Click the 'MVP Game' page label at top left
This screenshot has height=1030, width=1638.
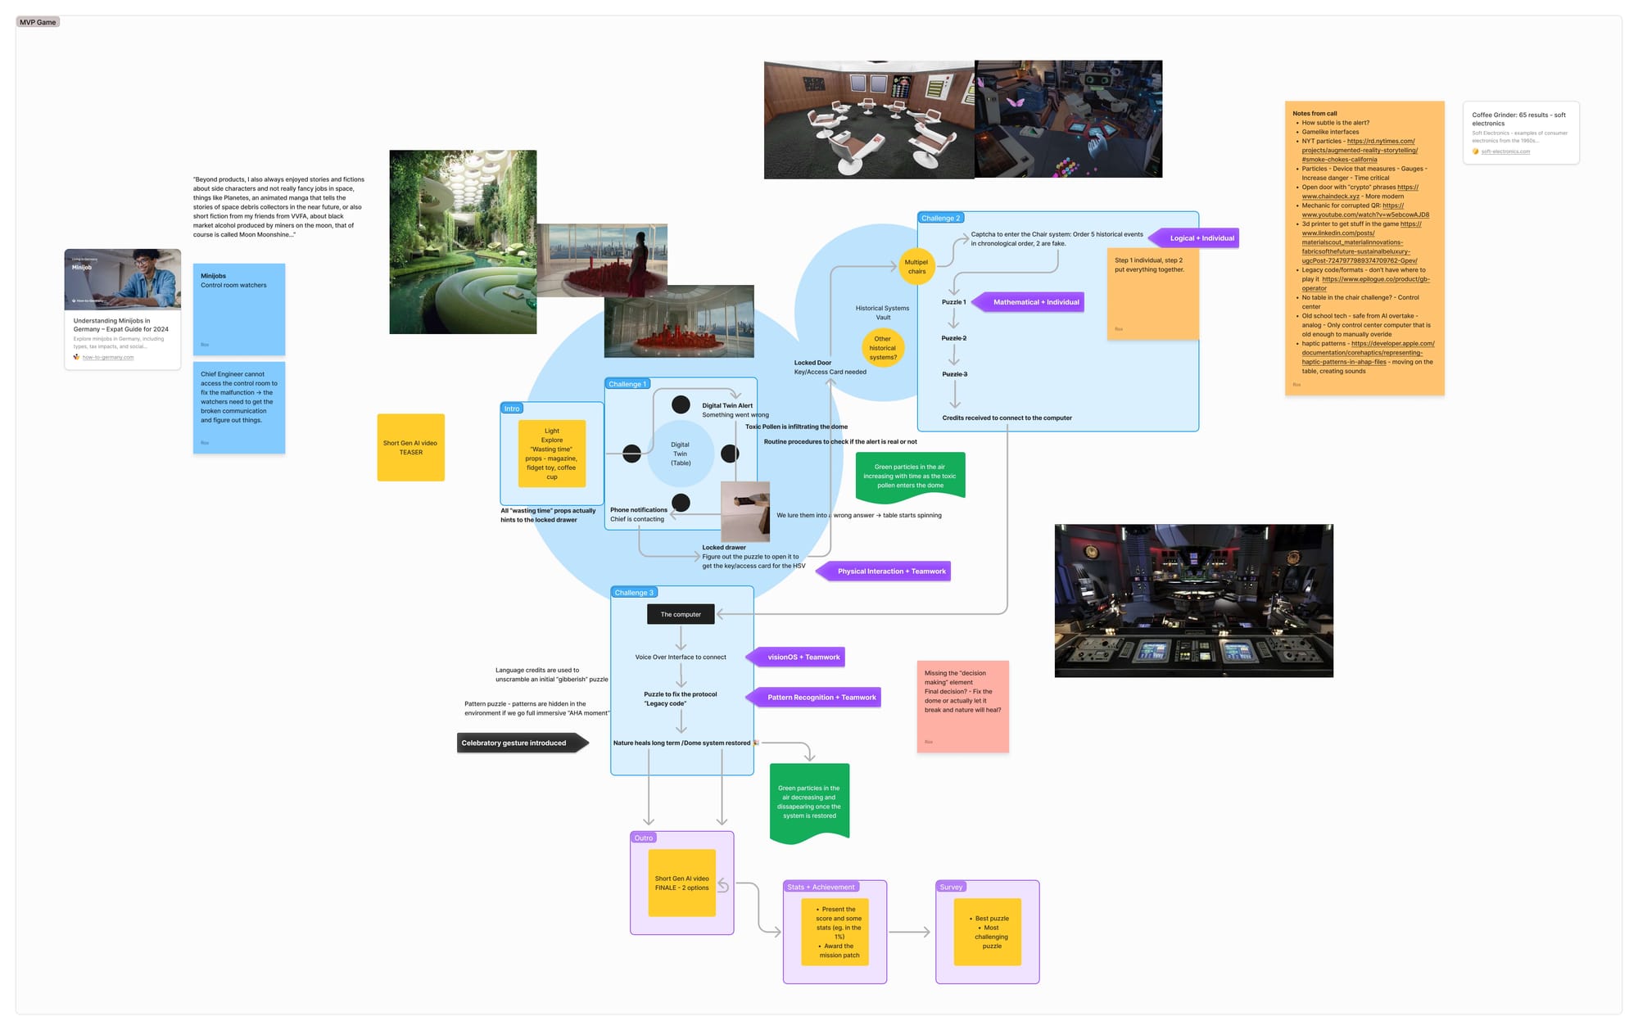(x=37, y=21)
